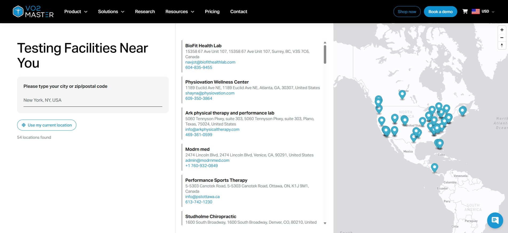Viewport: 508px width, 233px height.
Task: Call BioFit Health Lab at 604-835-9455
Action: coord(199,67)
